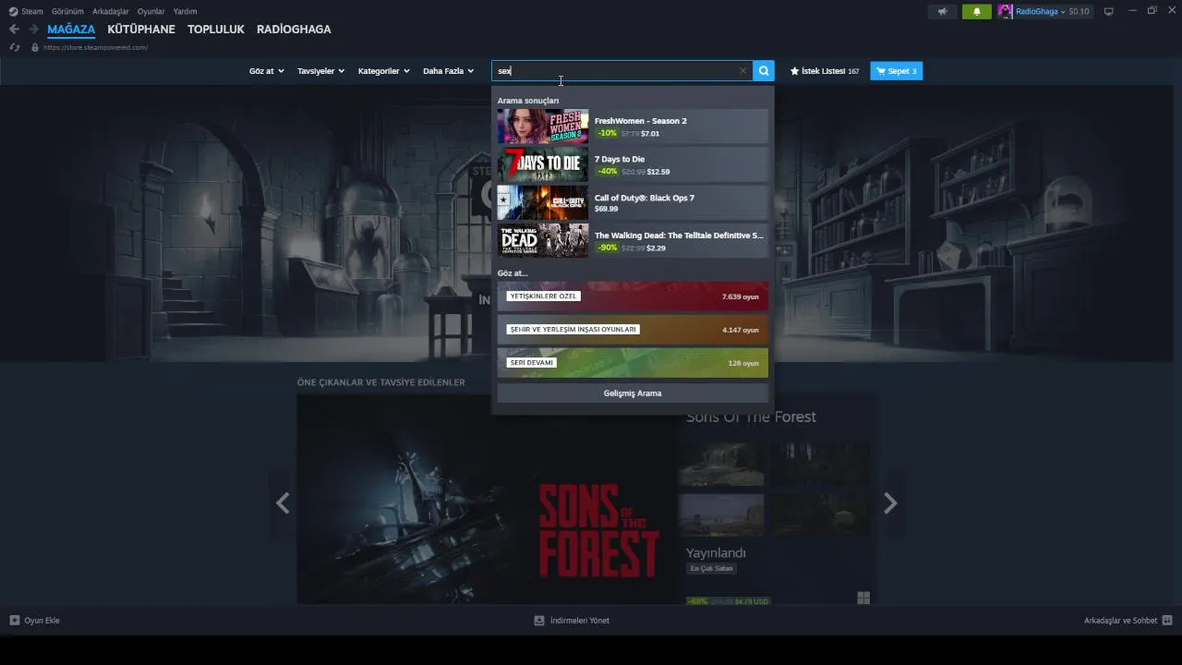Image resolution: width=1182 pixels, height=665 pixels.
Task: Open the Oyunlar menu
Action: pyautogui.click(x=151, y=11)
